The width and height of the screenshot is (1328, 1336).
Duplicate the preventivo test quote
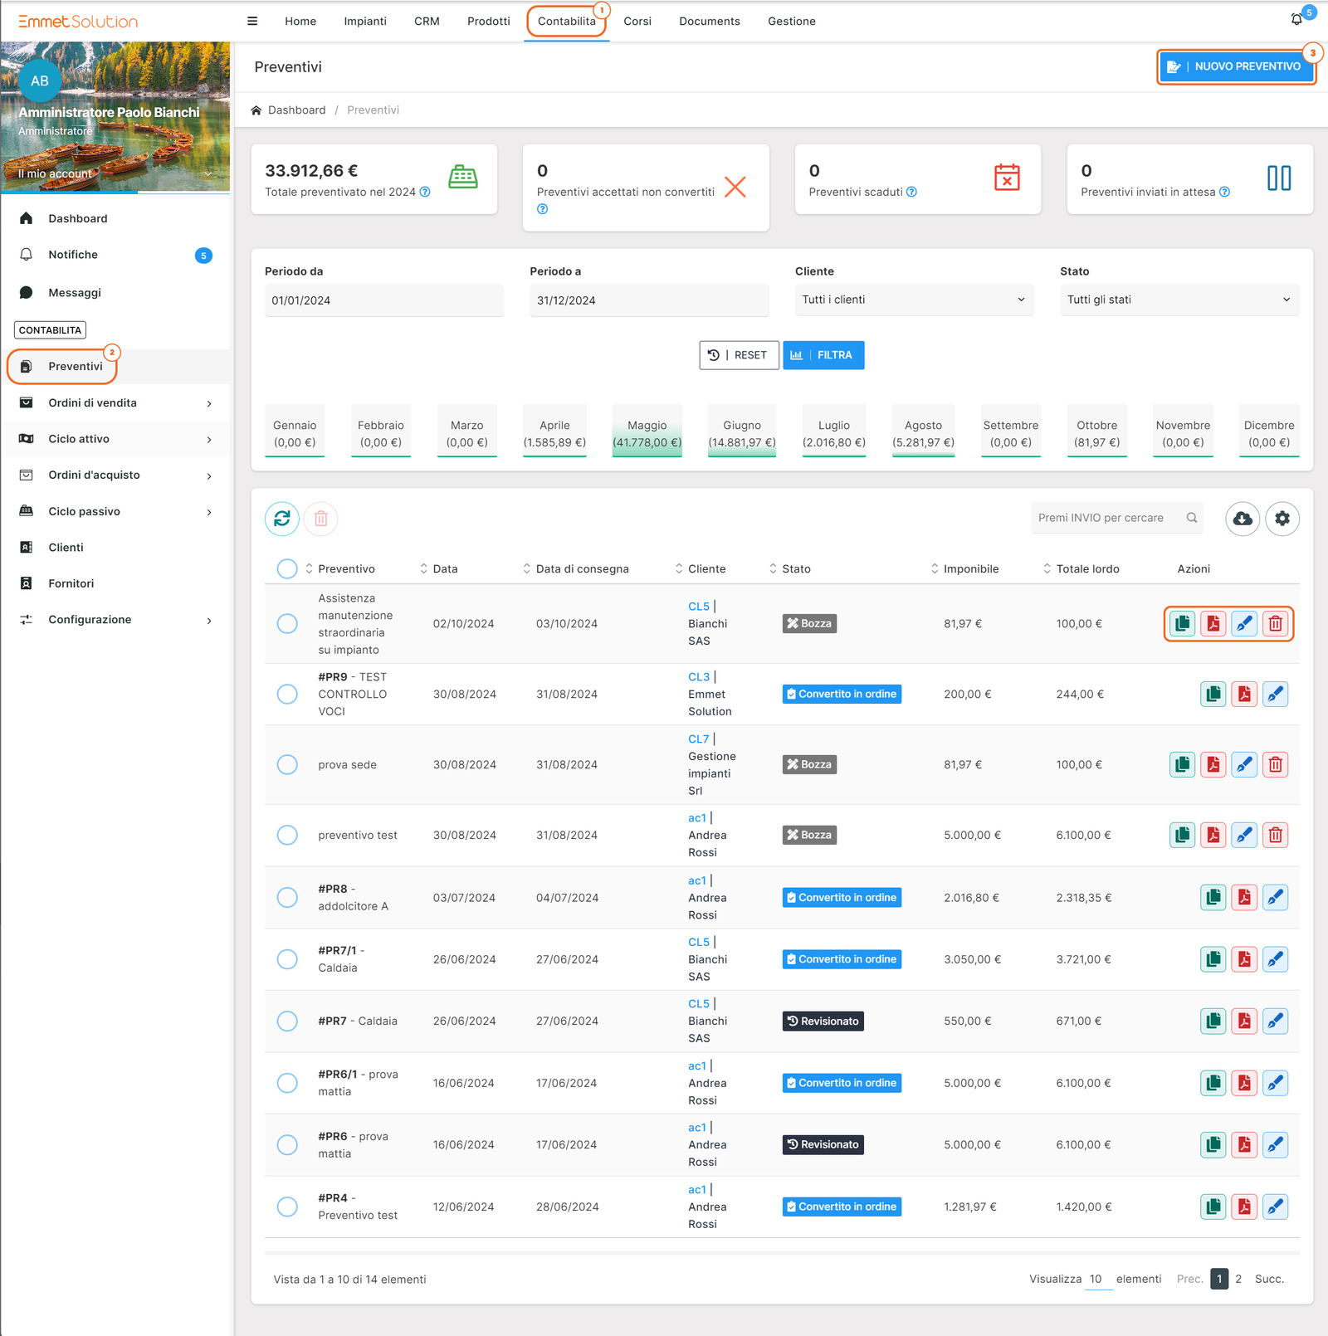click(x=1183, y=835)
